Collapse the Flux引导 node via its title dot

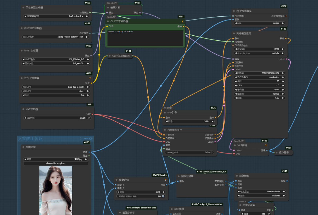pos(165,113)
